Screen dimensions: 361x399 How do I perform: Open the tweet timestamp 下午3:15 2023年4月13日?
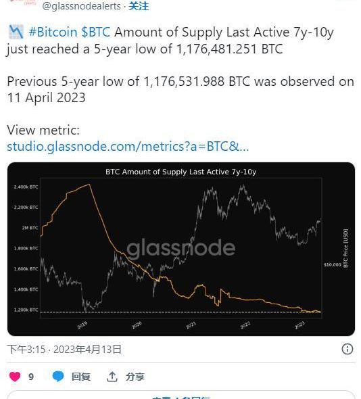[x=64, y=349]
